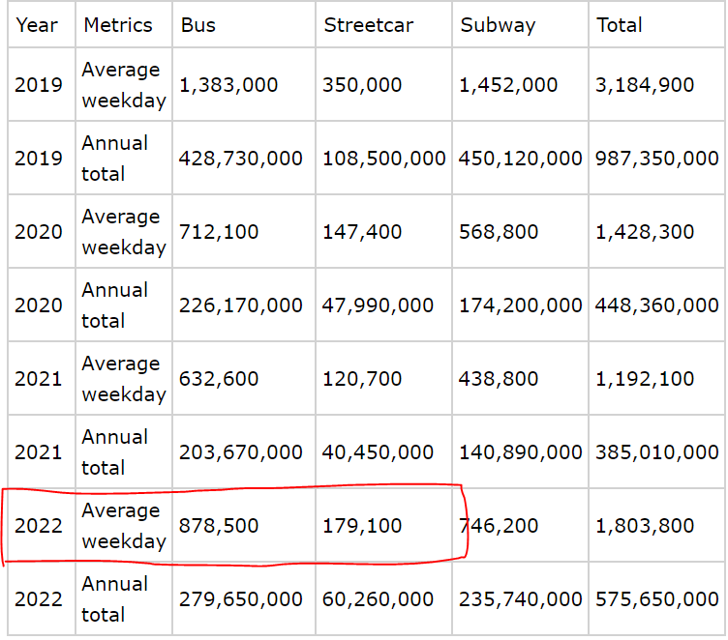Click 2020 annual subway value 174,200,000
Viewport: 728px width, 640px height.
[521, 305]
